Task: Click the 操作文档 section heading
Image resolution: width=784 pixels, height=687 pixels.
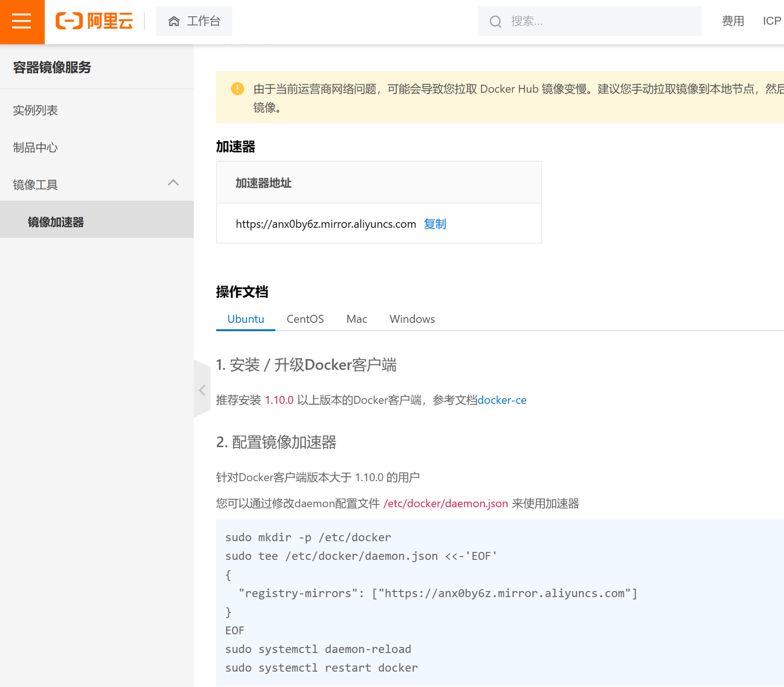Action: point(242,292)
